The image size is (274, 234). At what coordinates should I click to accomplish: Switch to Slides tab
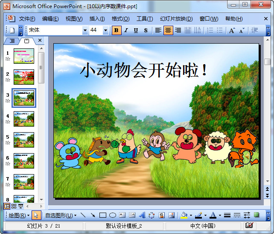point(26,41)
